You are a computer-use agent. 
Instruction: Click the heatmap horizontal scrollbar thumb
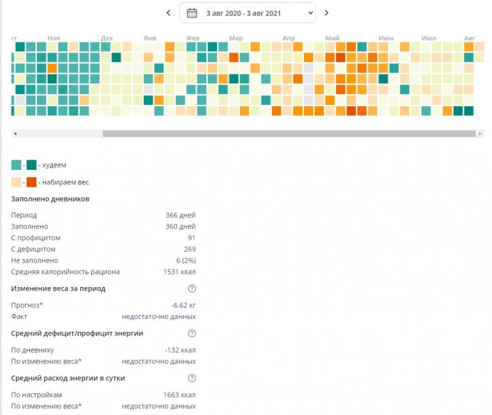coord(289,134)
